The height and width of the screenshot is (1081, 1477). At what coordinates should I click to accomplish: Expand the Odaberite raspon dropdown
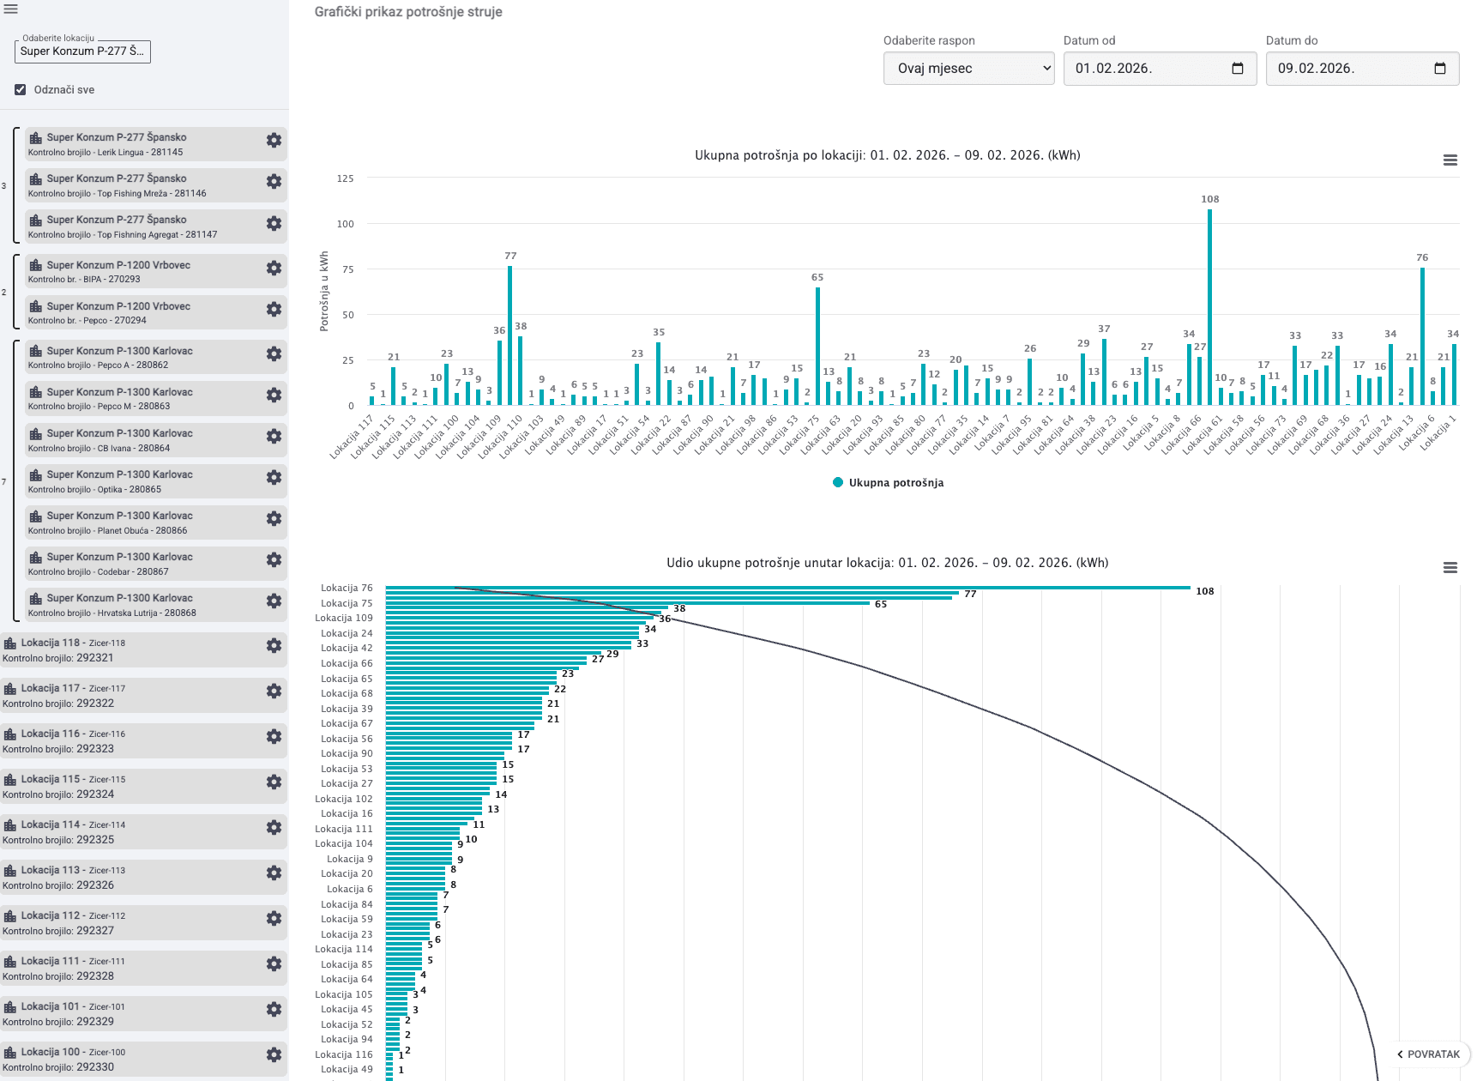968,69
